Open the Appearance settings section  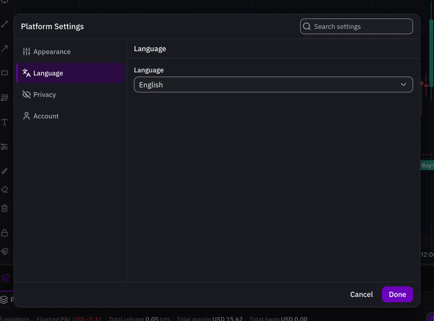[71, 52]
